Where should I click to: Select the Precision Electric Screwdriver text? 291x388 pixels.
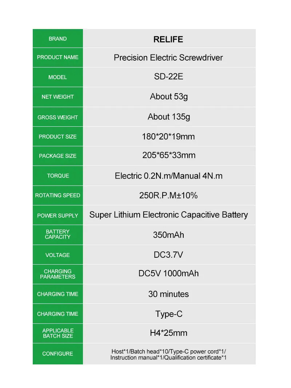click(x=168, y=58)
